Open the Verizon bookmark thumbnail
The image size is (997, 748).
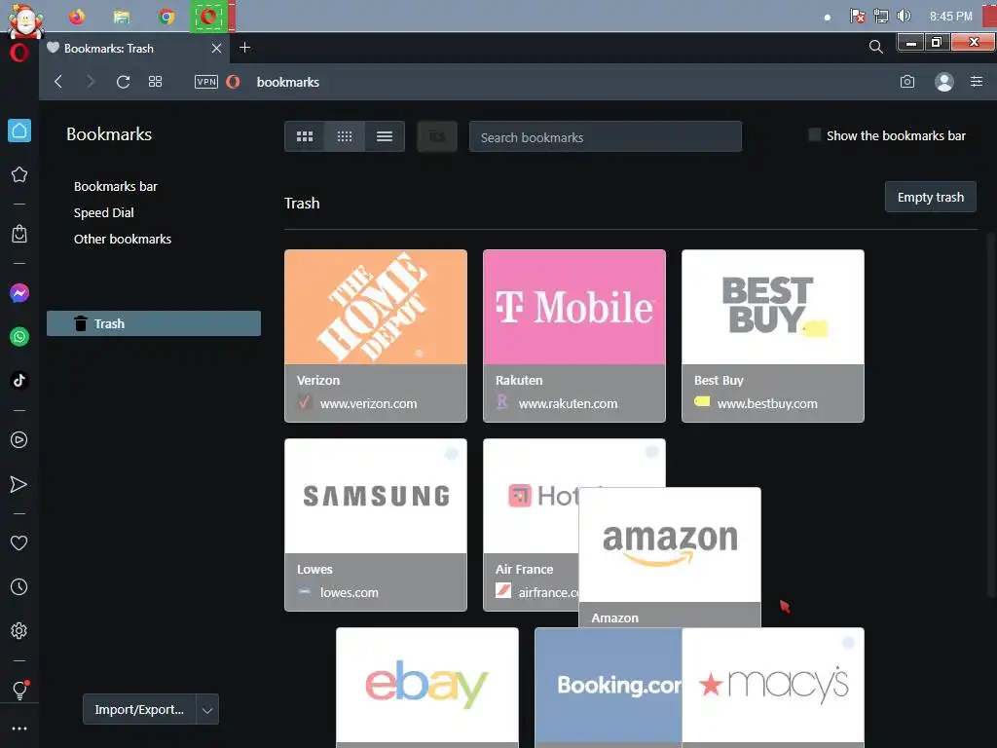tap(376, 307)
